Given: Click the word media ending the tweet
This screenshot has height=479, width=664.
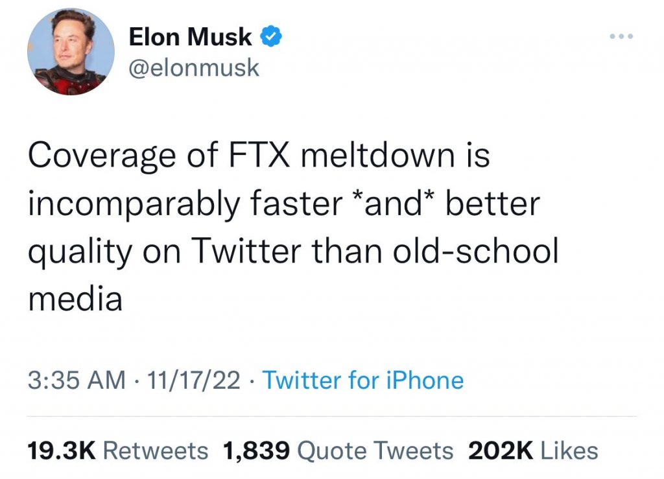Looking at the screenshot, I should pyautogui.click(x=75, y=299).
